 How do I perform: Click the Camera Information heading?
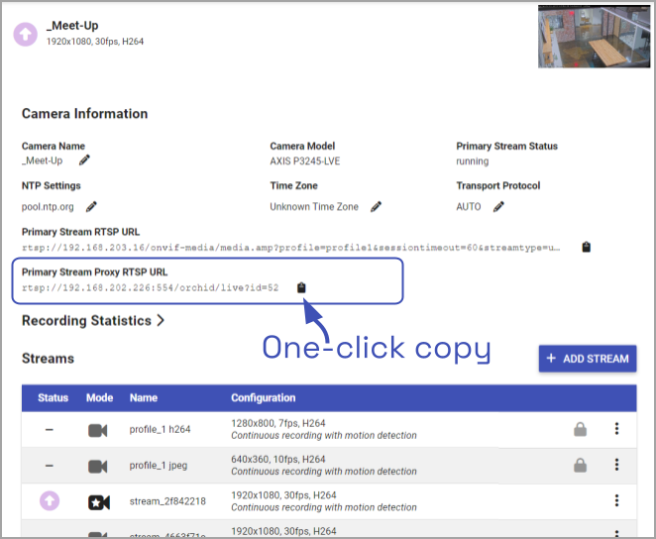[x=84, y=114]
